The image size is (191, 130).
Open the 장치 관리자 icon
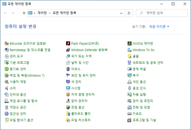[x=68, y=101]
